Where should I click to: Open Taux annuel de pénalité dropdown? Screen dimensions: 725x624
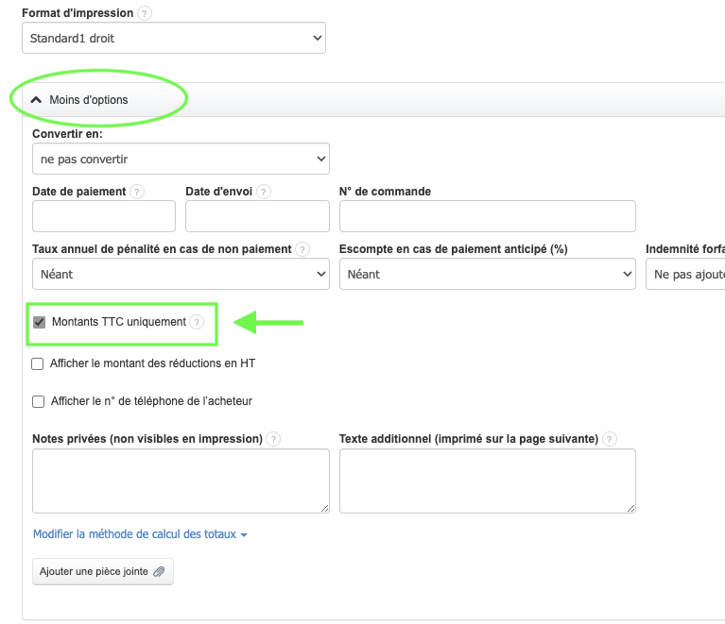pos(181,274)
